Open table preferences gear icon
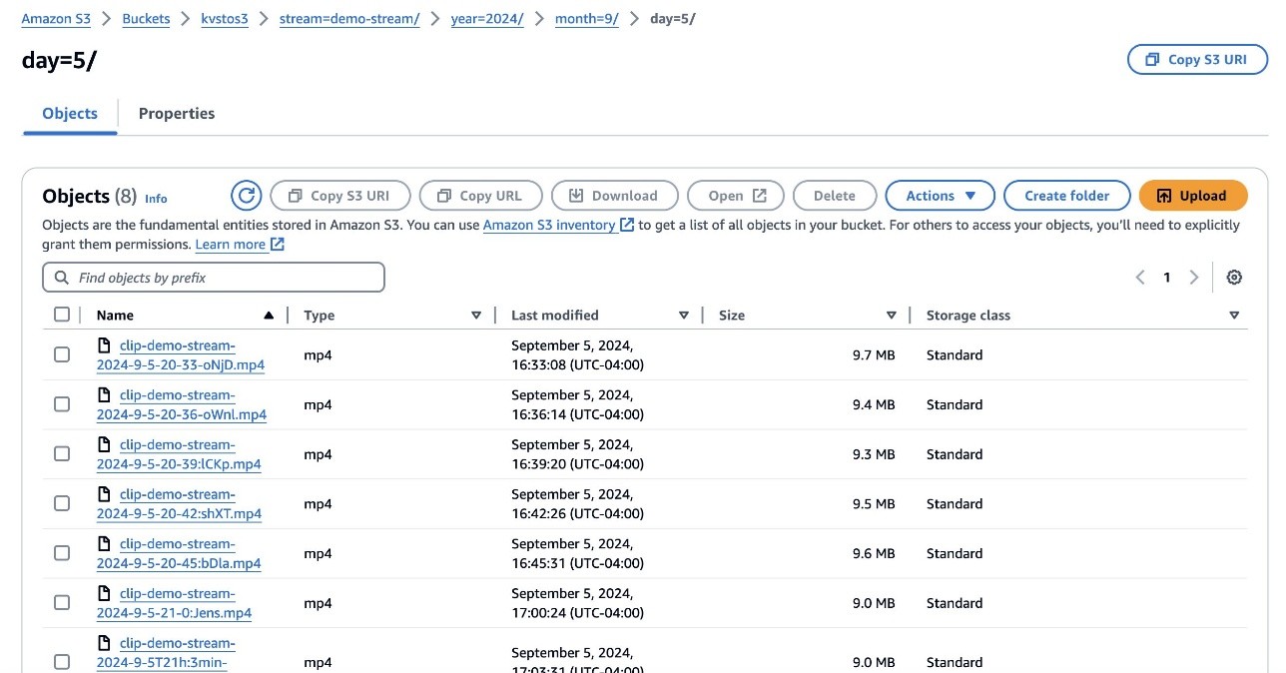Screen dimensions: 1286x673 pyautogui.click(x=1234, y=278)
